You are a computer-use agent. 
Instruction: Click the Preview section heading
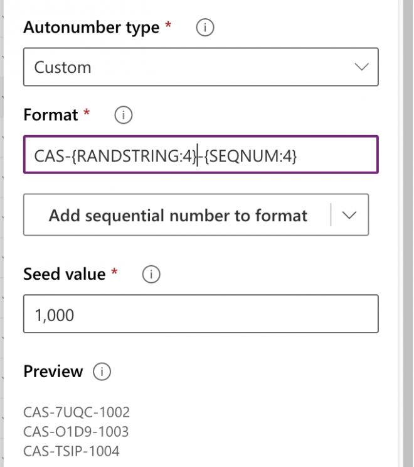53,371
